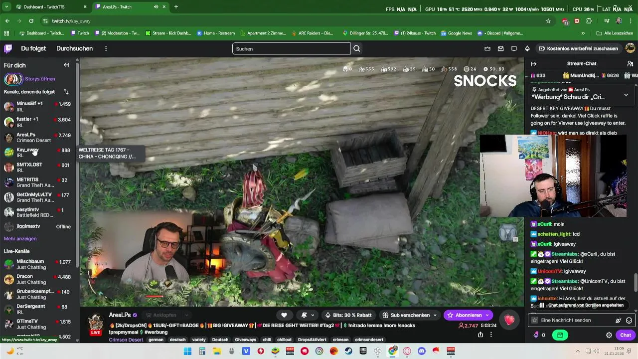This screenshot has height=359, width=638.
Task: Open Dracon live channel in sidebar
Action: click(37, 279)
